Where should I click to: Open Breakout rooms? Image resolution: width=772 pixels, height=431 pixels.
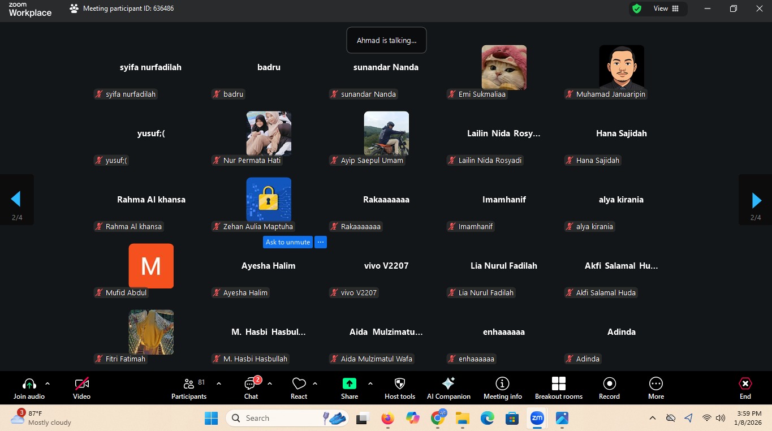point(559,388)
